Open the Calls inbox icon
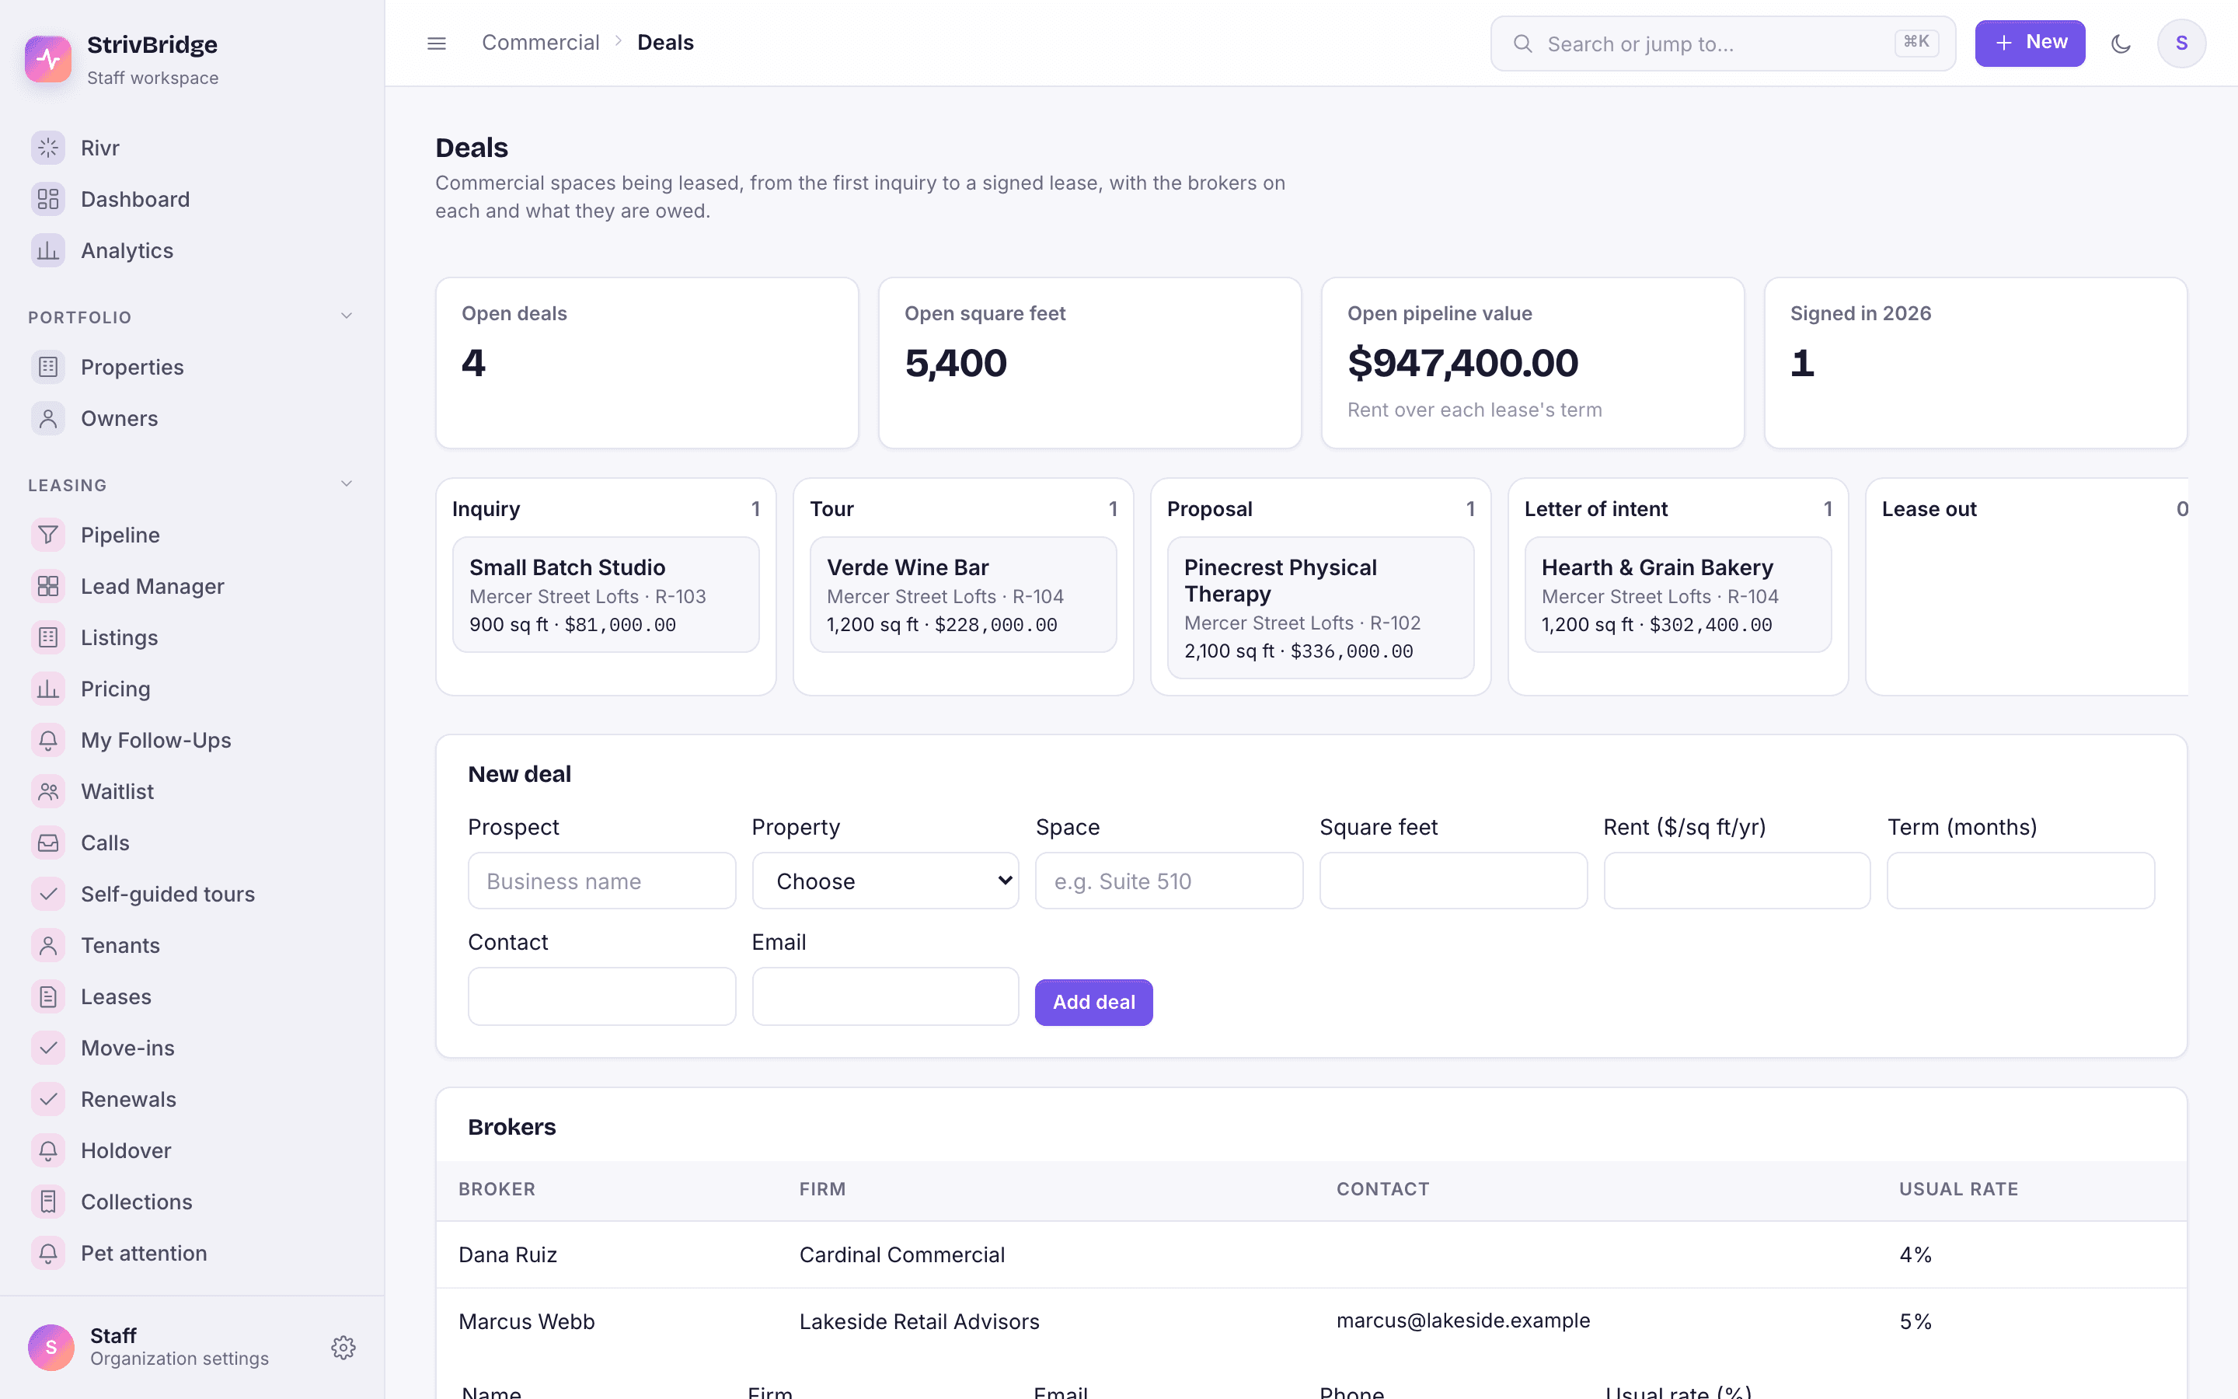This screenshot has width=2238, height=1399. 48,843
